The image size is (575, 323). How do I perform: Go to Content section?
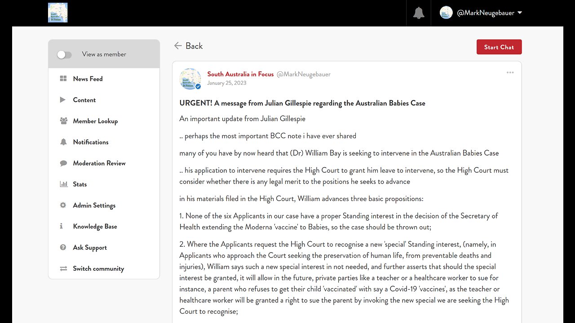tap(84, 100)
